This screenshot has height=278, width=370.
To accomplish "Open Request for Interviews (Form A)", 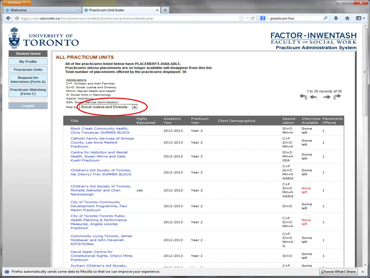I will [28, 80].
